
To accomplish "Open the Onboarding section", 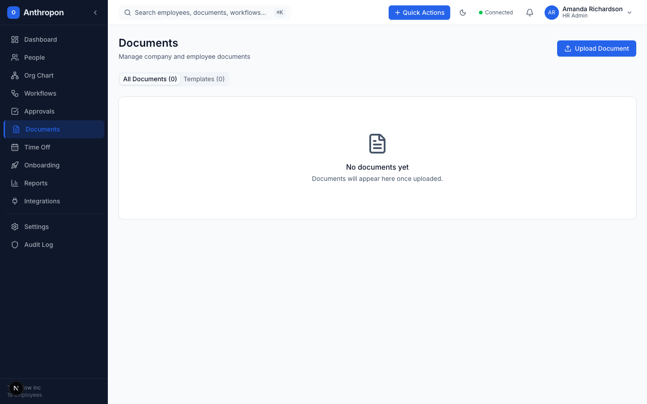I will [x=42, y=165].
